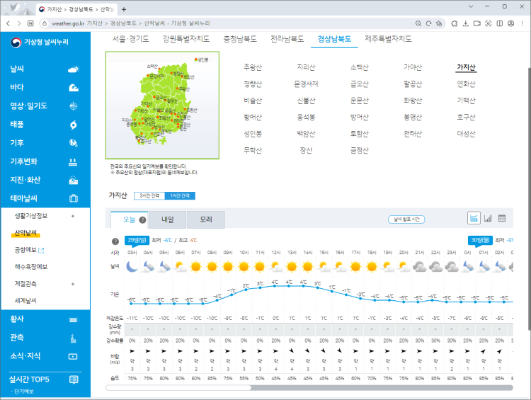This screenshot has height=400, width=531.
Task: Go forward in the browser
Action: coord(19,23)
